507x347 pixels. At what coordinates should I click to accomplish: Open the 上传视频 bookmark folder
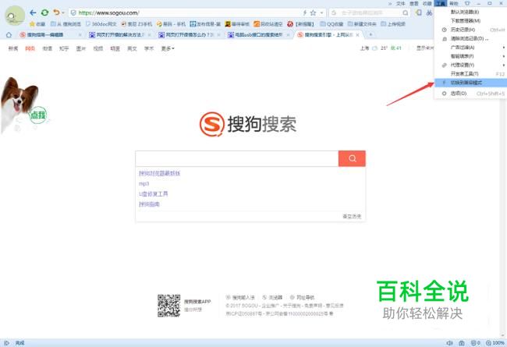tap(393, 24)
